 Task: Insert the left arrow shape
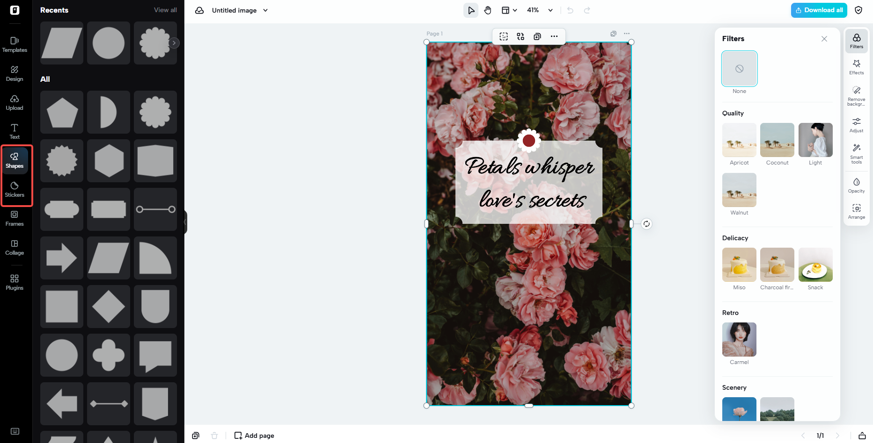[x=62, y=404]
